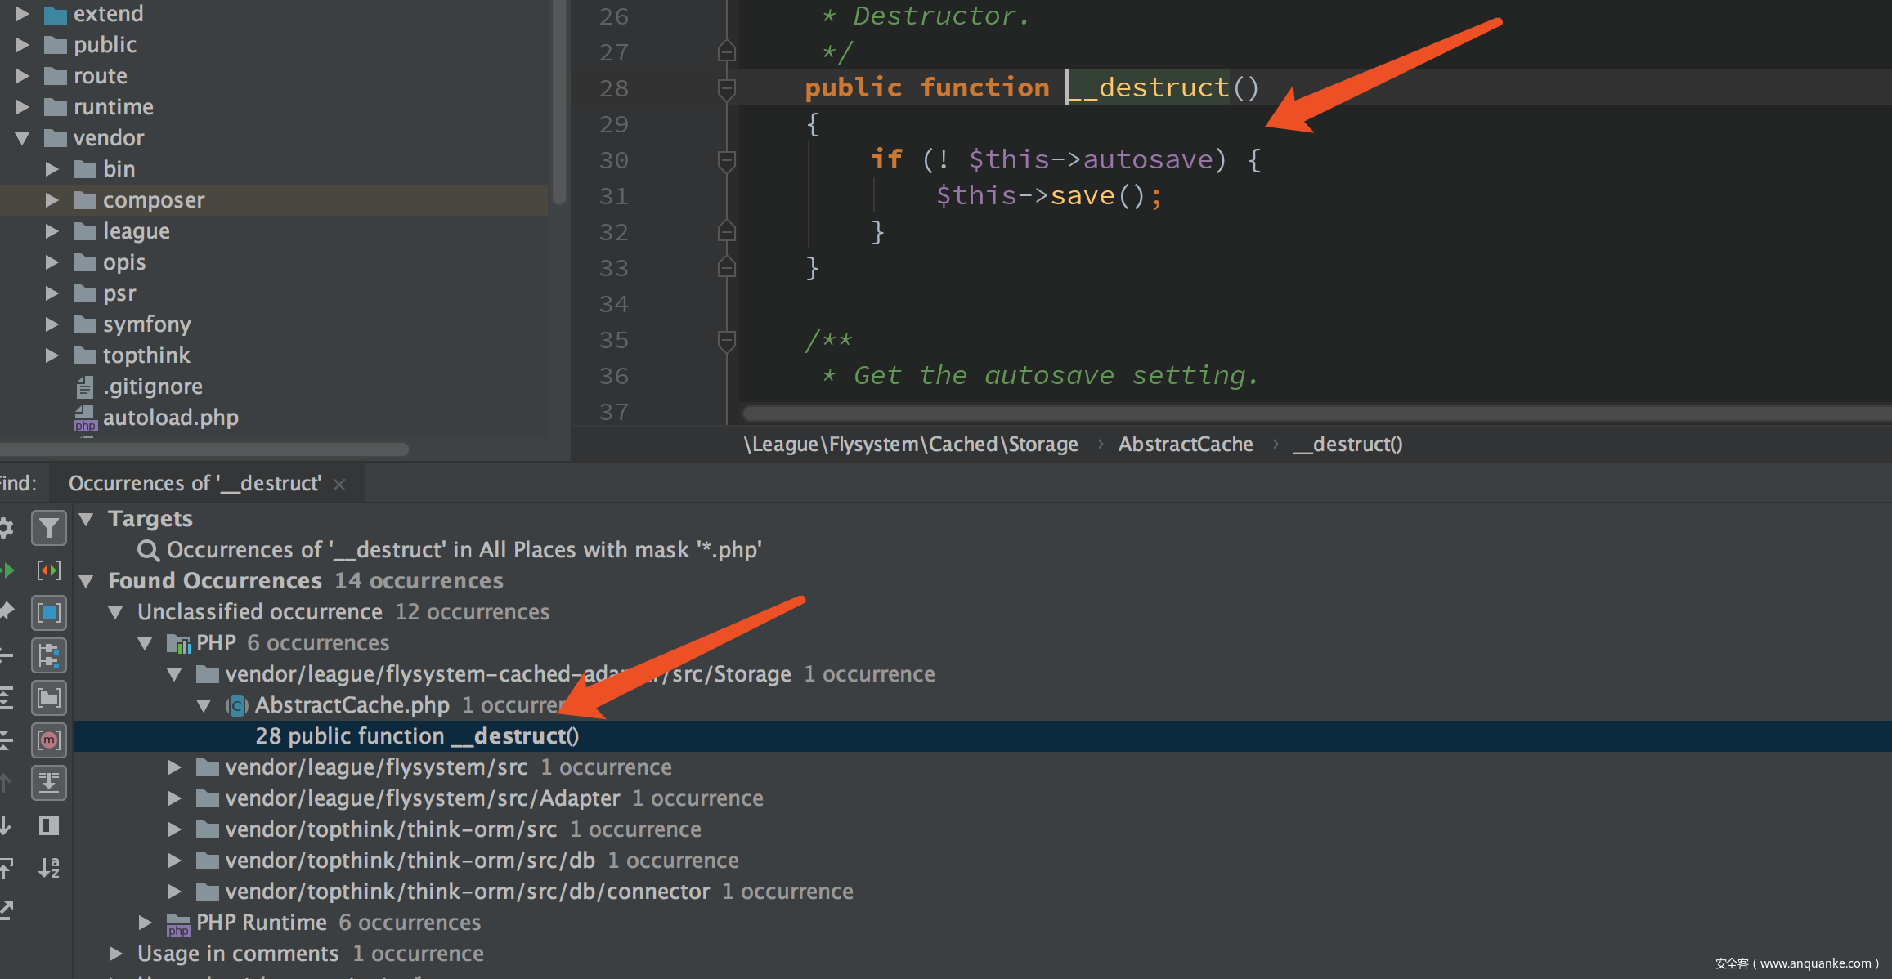Expand the composer folder in project tree

click(52, 200)
